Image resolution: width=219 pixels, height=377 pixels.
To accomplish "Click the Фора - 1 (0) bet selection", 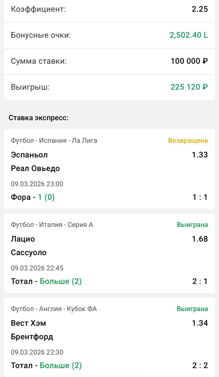I will [x=33, y=197].
